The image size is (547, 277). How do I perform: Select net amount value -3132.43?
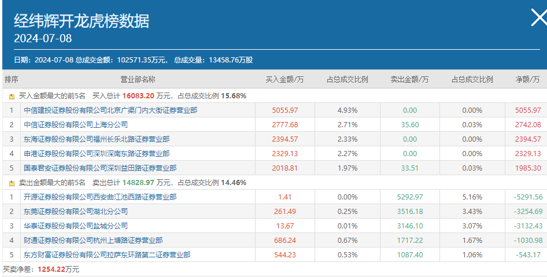click(x=528, y=226)
